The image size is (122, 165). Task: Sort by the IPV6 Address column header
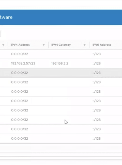point(102,45)
